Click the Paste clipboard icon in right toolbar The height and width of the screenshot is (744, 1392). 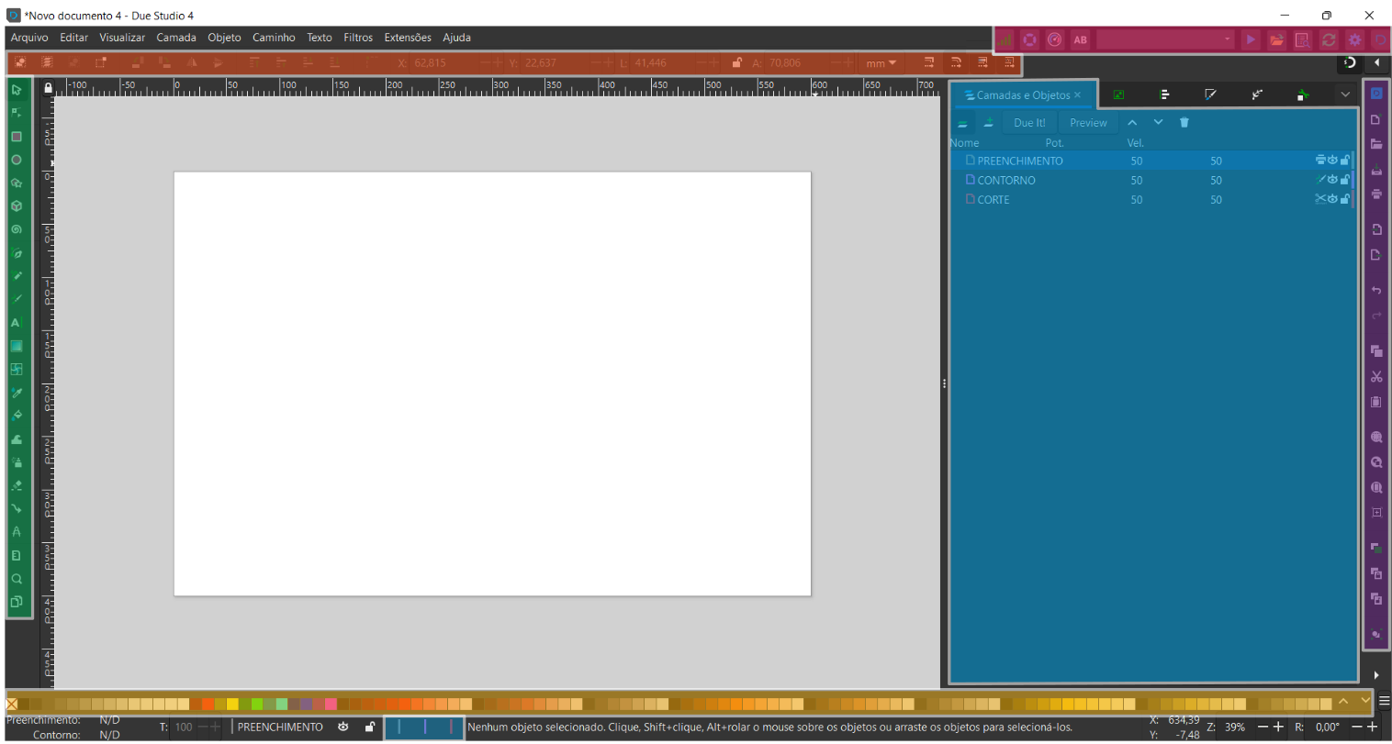click(1376, 402)
